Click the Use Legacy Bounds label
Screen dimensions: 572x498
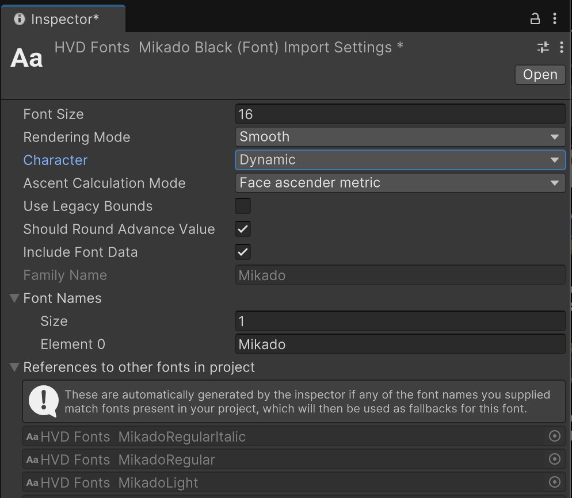pos(88,206)
